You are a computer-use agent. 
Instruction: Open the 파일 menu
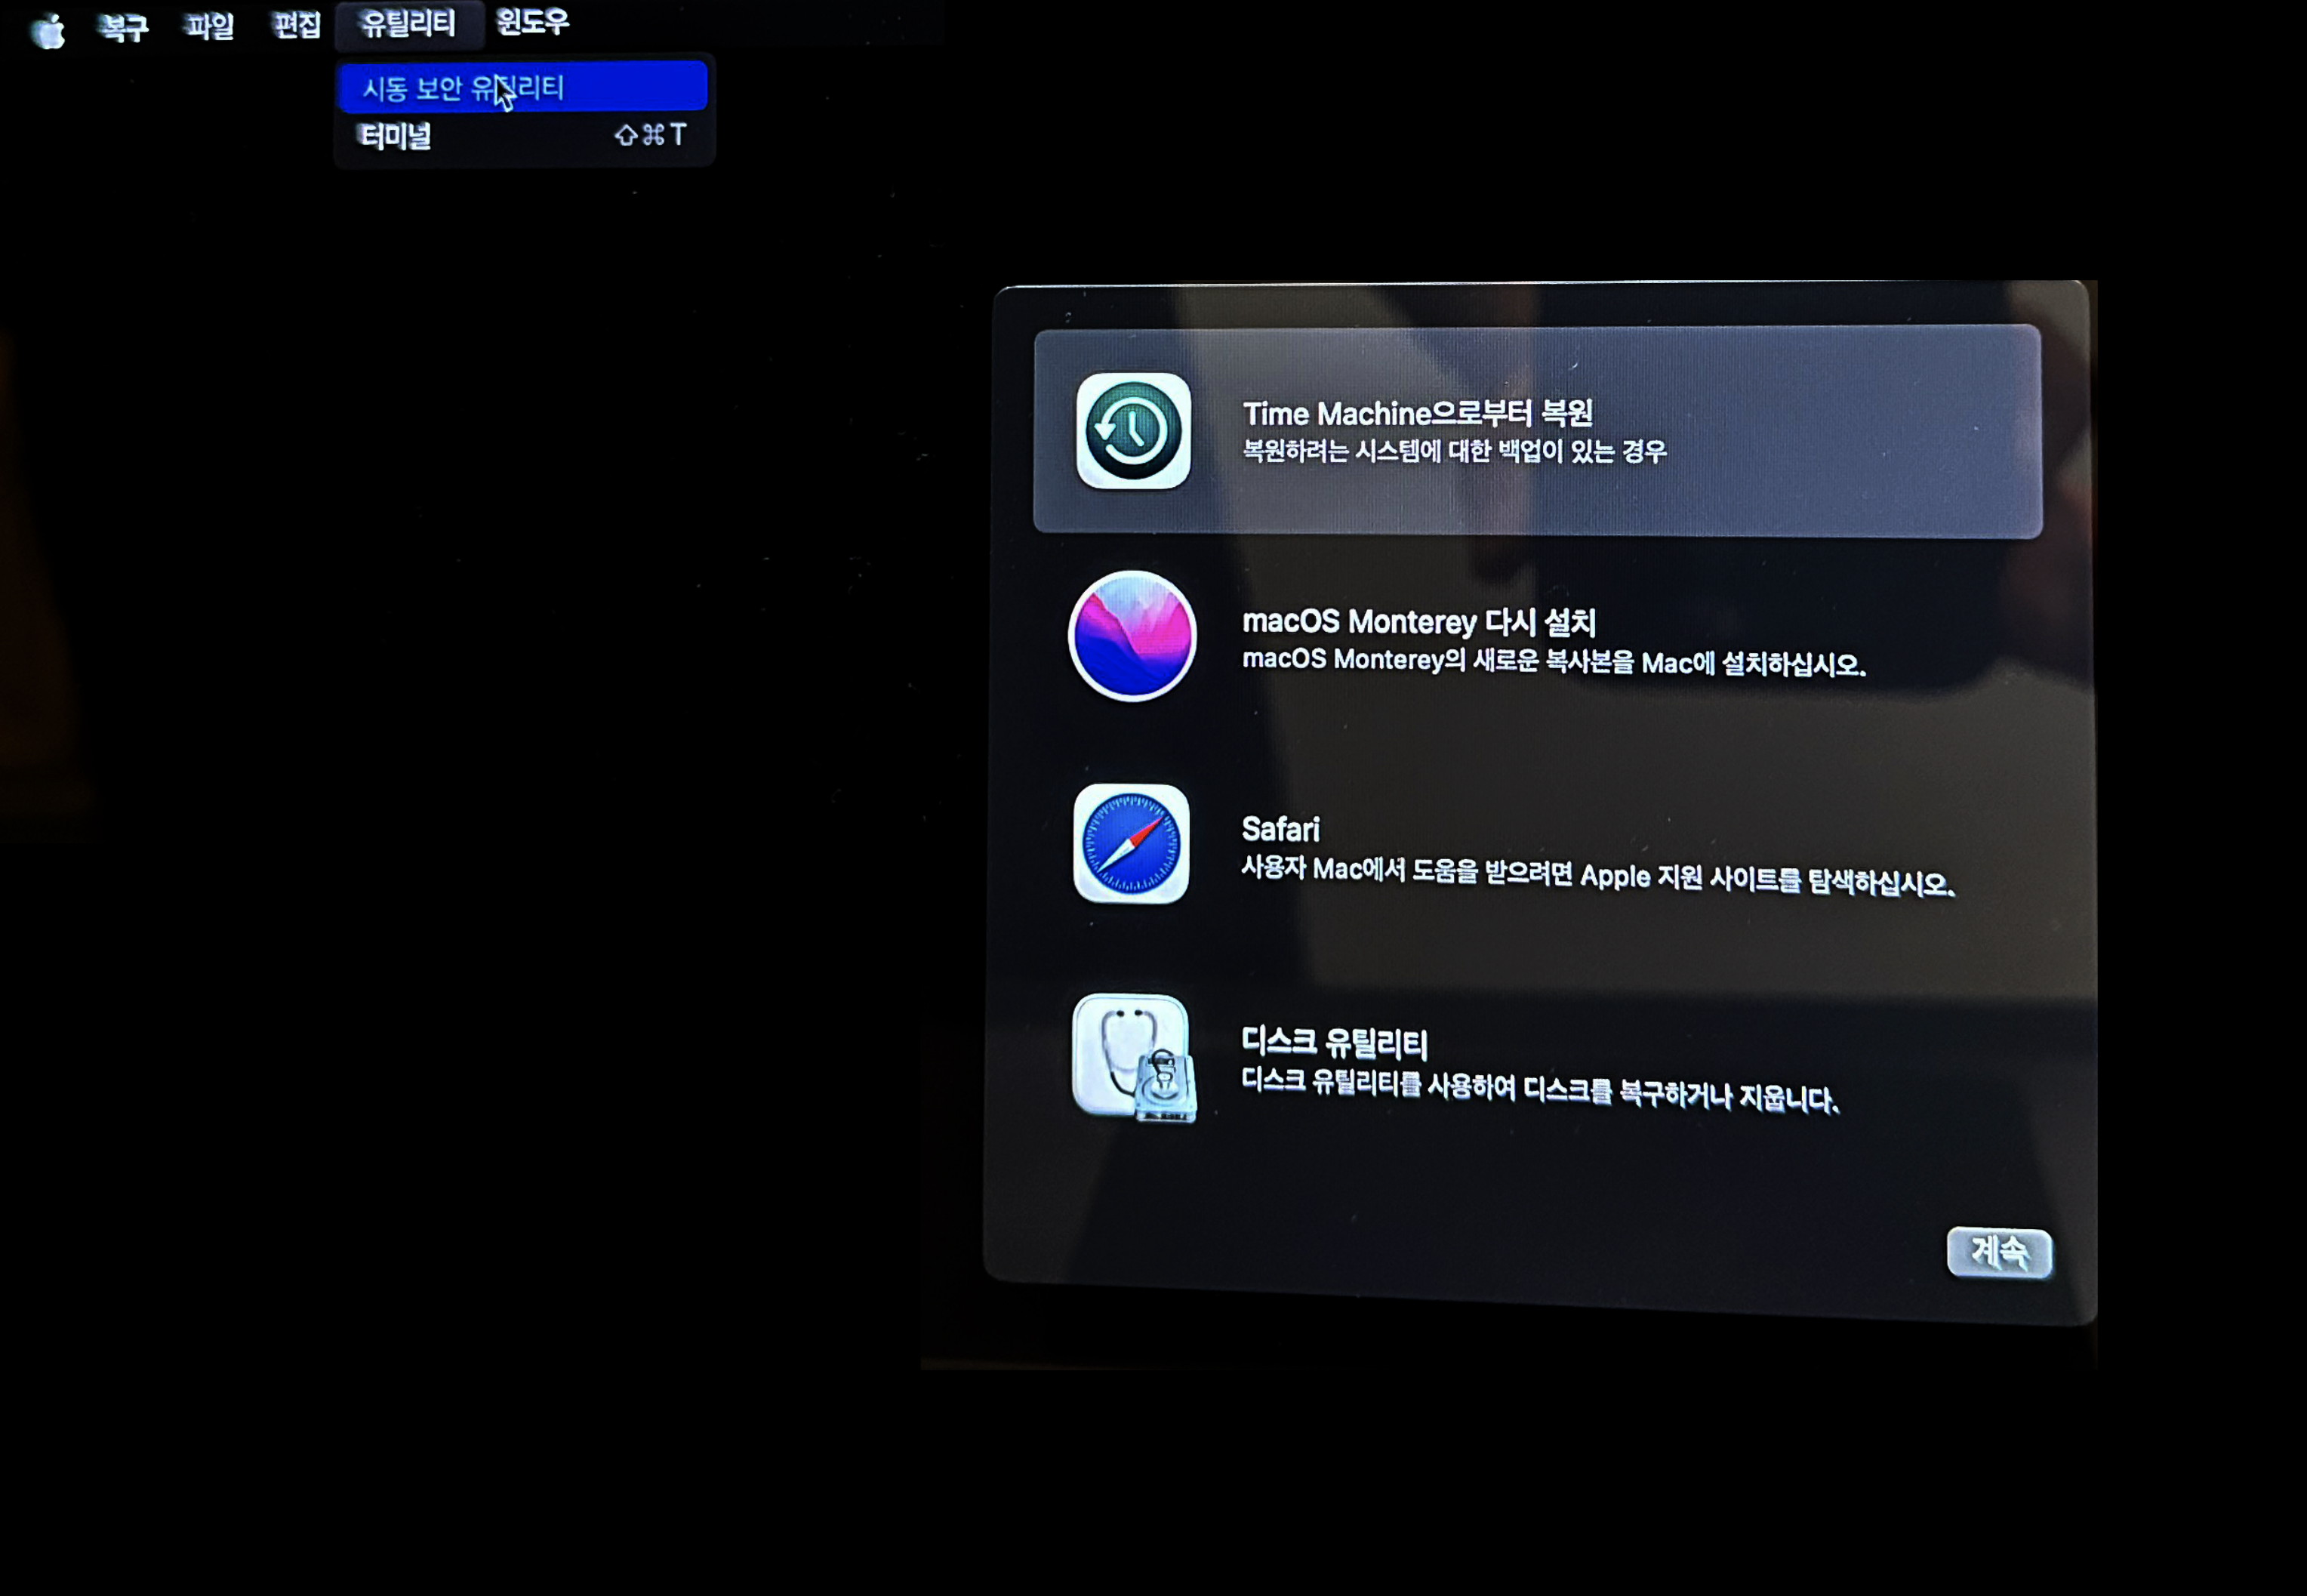point(209,26)
